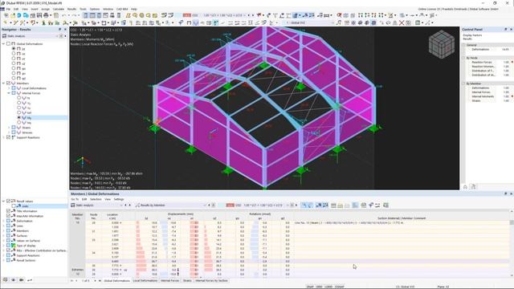
Task: Click the Open model folder icon
Action: [x=13, y=15]
